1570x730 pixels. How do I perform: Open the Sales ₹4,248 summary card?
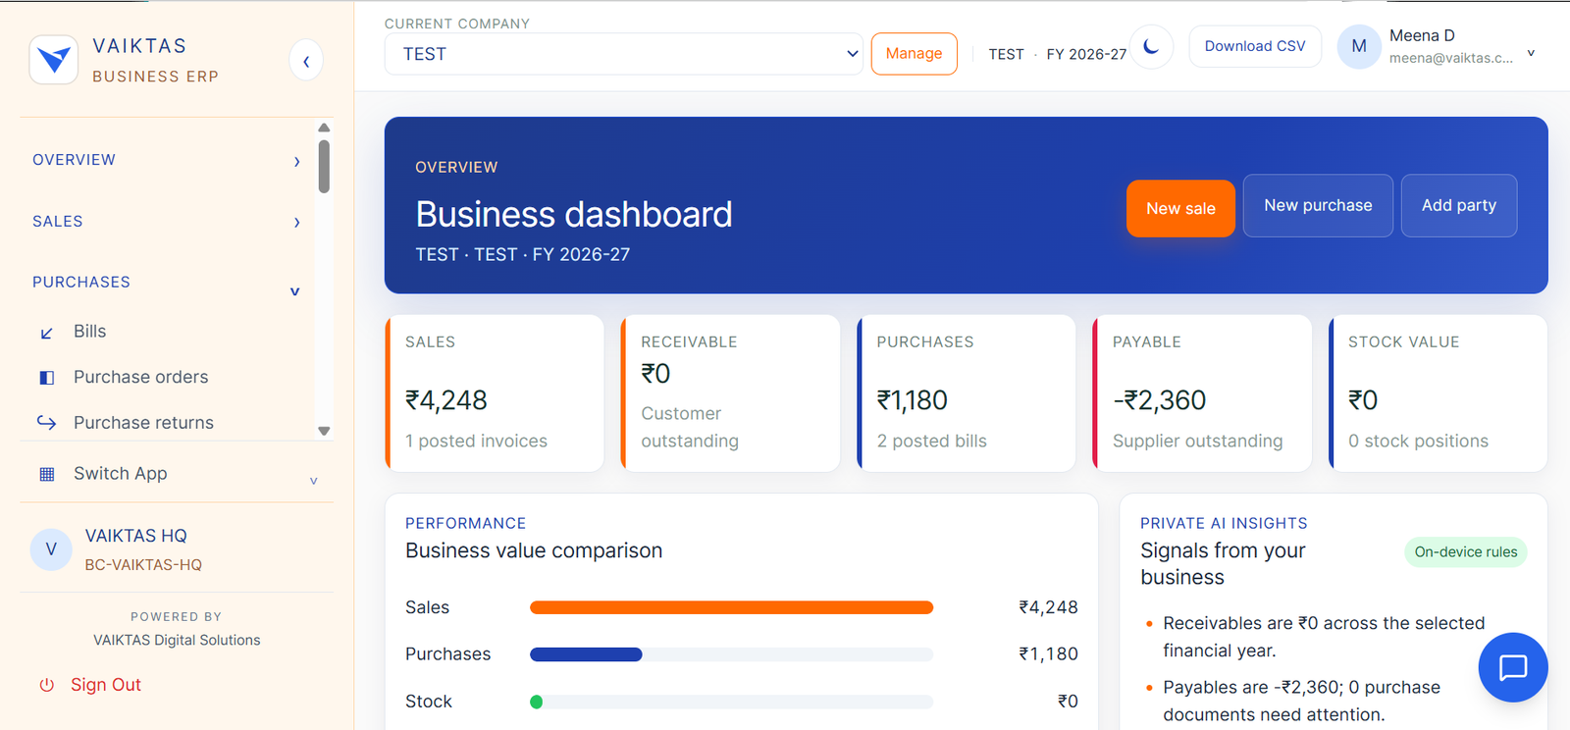pyautogui.click(x=495, y=393)
